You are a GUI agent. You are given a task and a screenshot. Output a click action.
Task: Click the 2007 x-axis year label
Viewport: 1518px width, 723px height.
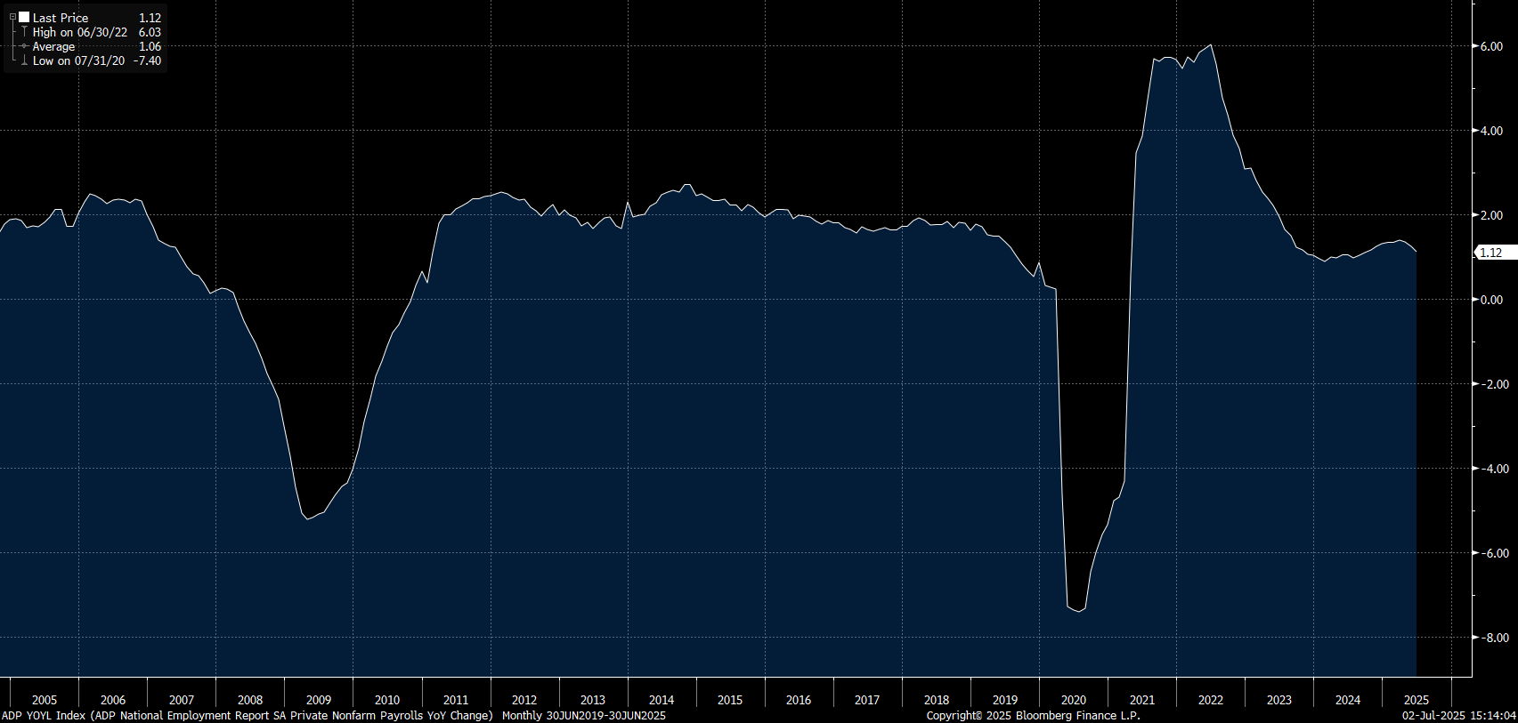tap(182, 700)
